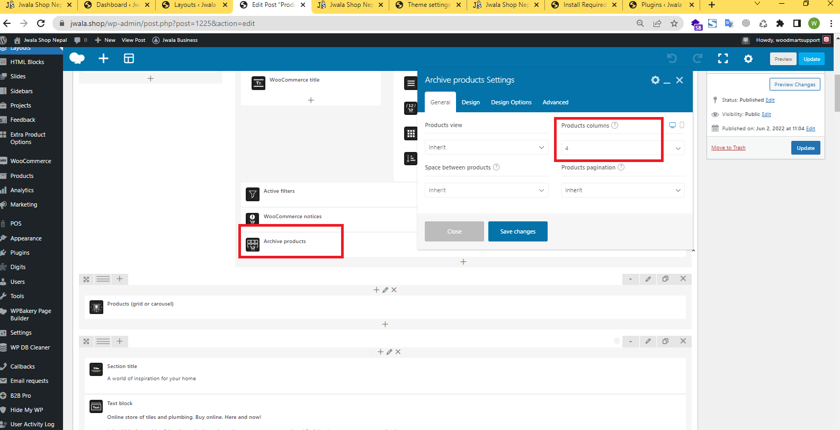This screenshot has width=840, height=430.
Task: Open the Archive products Settings gear icon
Action: point(655,80)
